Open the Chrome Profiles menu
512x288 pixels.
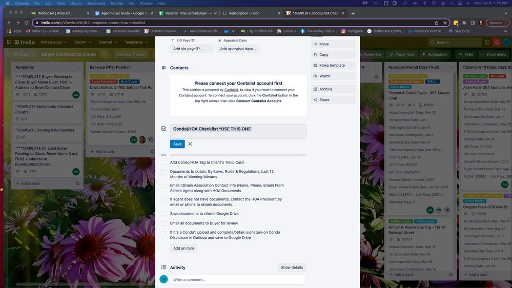(x=117, y=3)
